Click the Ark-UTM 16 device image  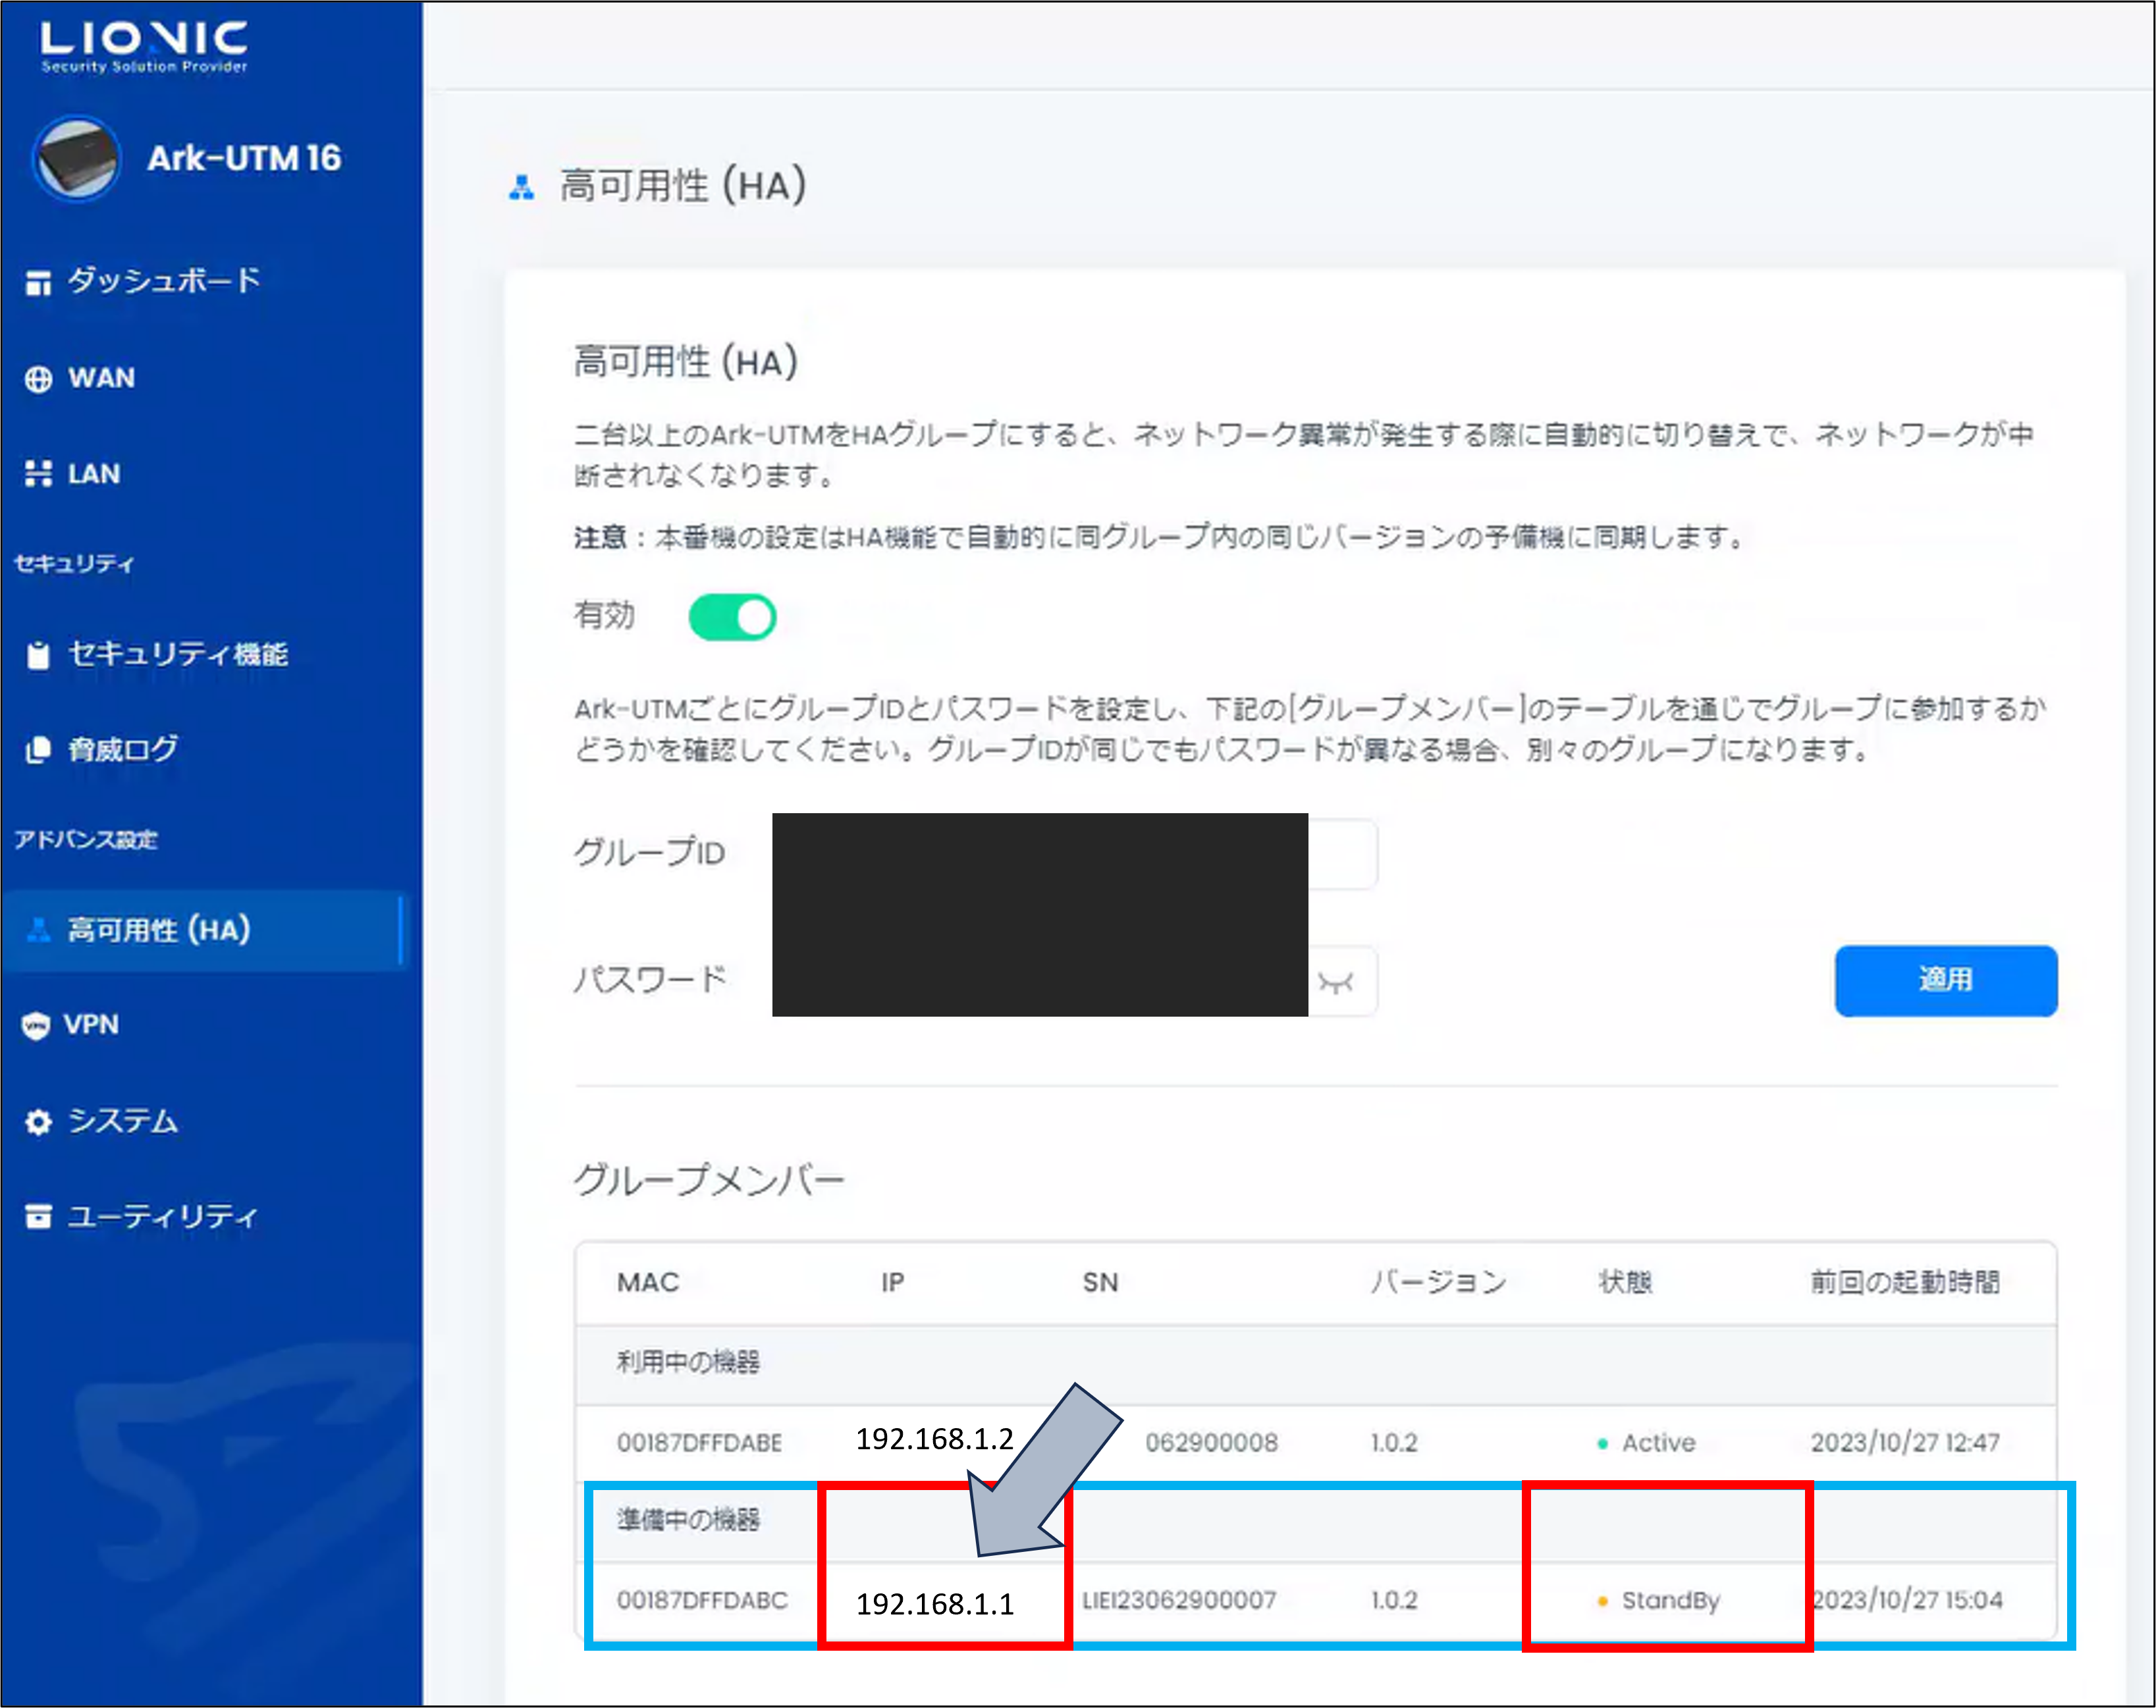click(x=76, y=158)
